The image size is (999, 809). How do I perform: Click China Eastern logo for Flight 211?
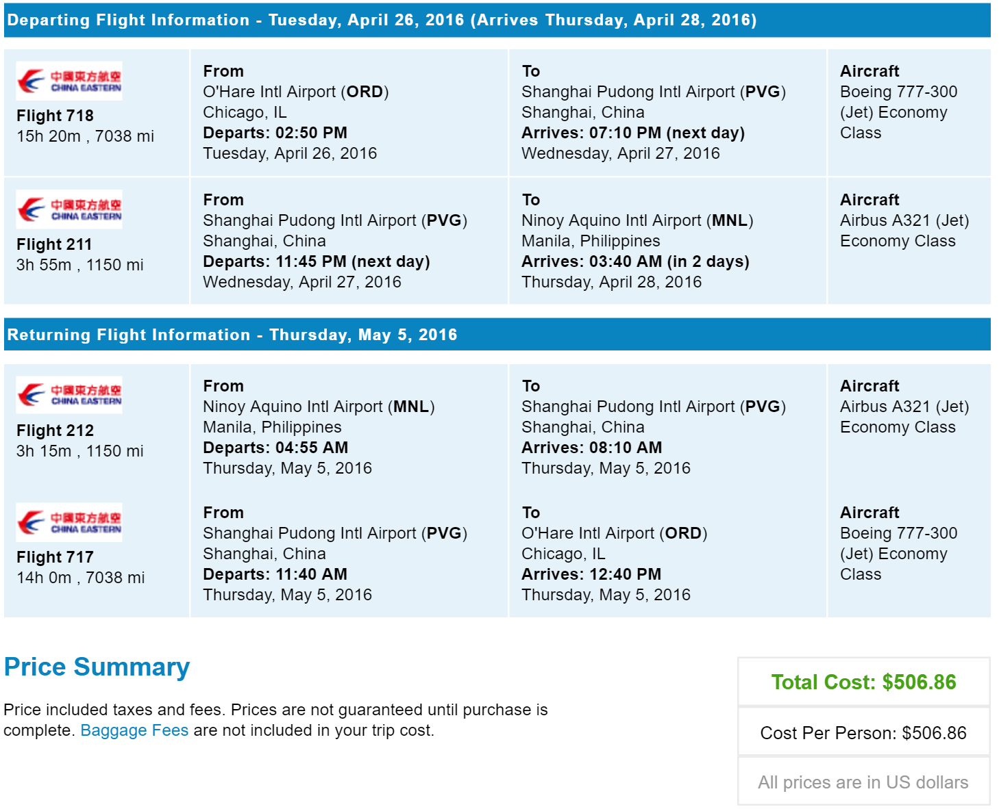69,209
